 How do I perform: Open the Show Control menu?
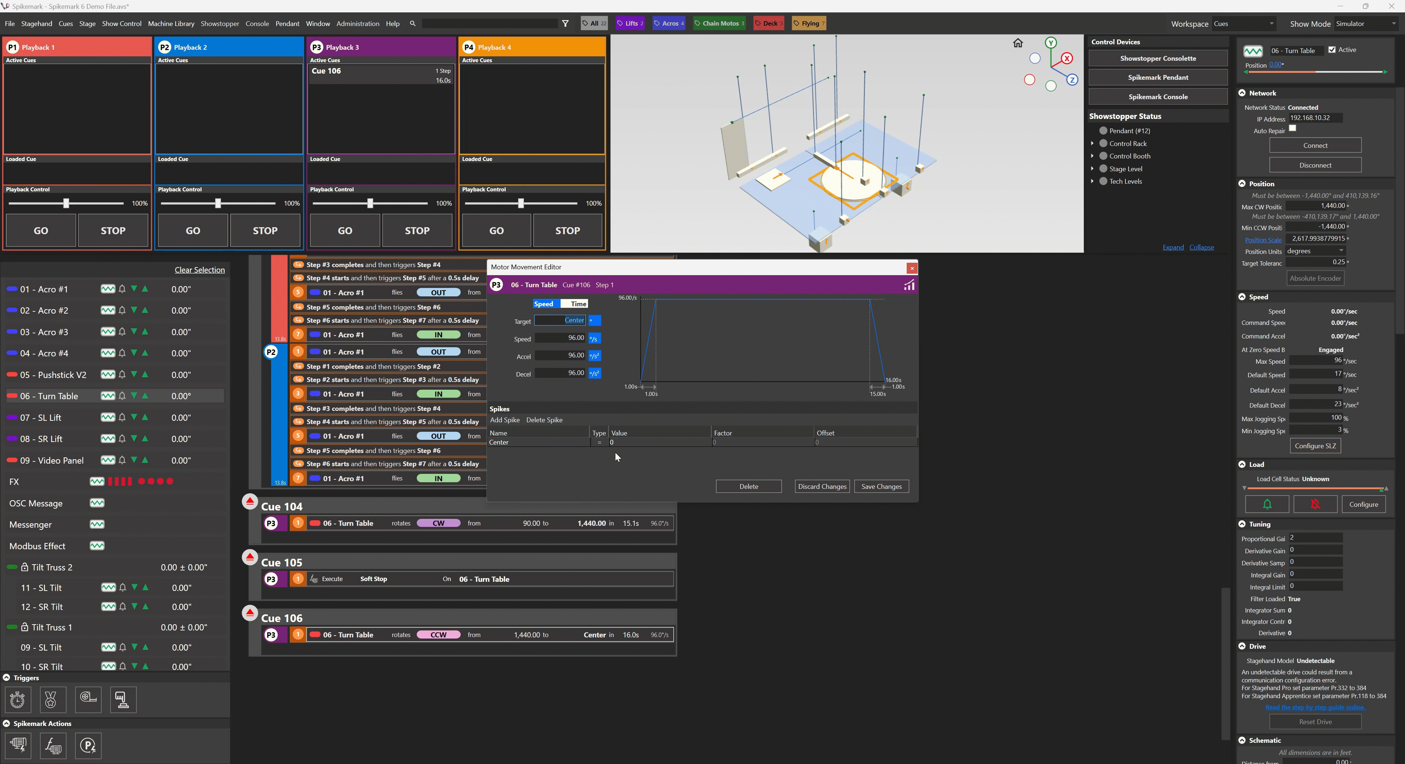[x=121, y=23]
